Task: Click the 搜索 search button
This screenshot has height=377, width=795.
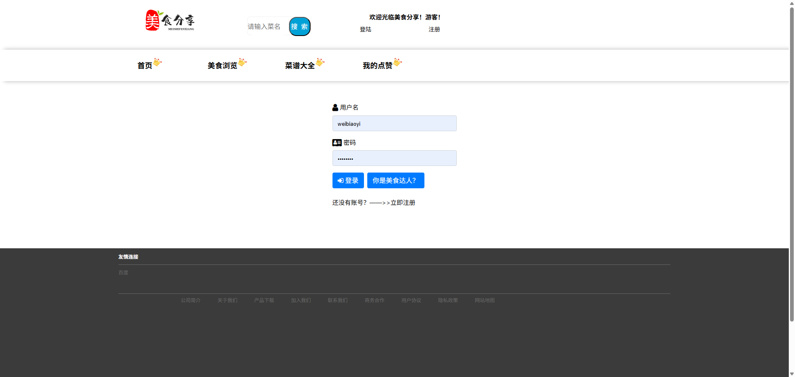Action: point(300,26)
